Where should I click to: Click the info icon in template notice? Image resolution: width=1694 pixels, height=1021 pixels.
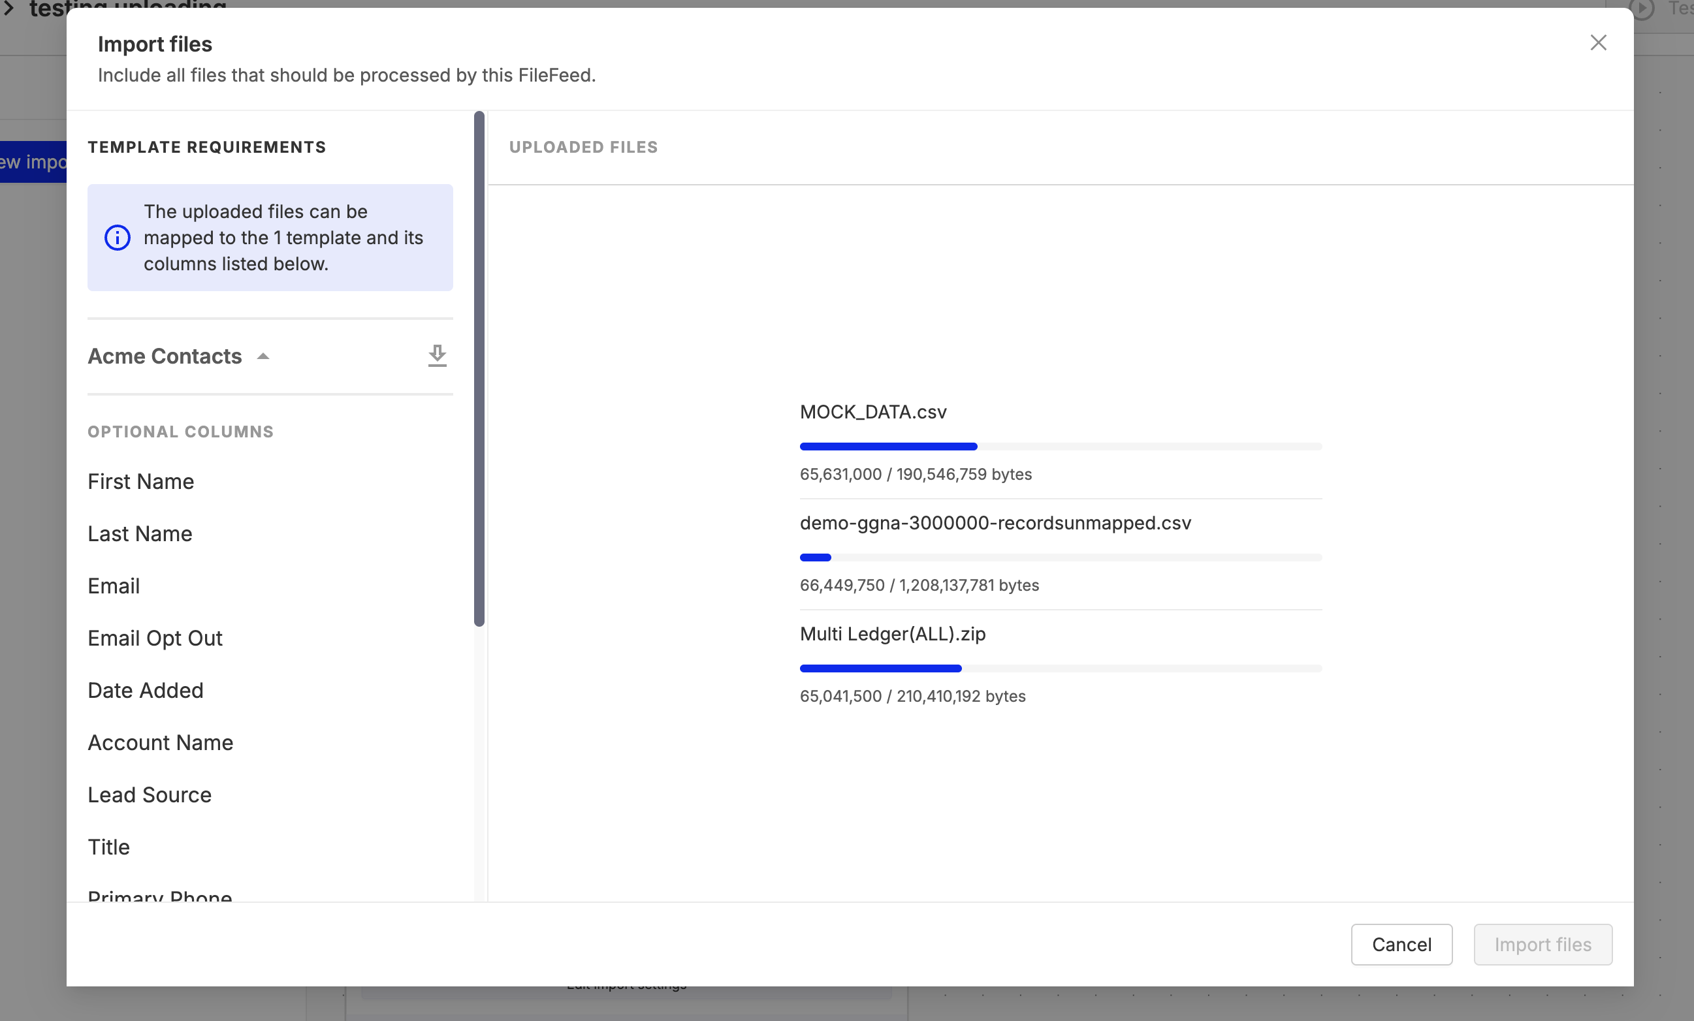(117, 238)
